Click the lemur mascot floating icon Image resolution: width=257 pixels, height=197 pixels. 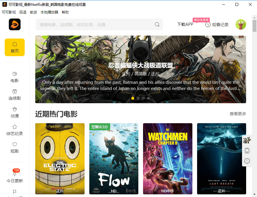247,140
